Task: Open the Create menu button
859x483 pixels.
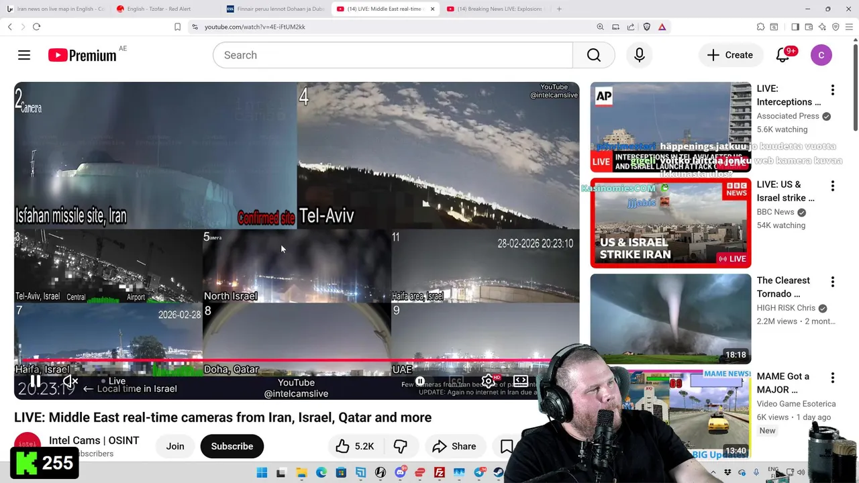Action: 730,55
